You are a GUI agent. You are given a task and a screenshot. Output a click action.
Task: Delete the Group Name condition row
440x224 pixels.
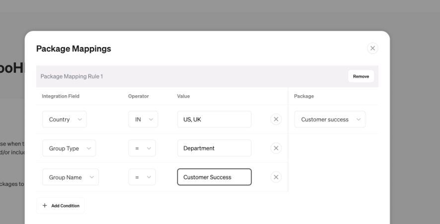pyautogui.click(x=276, y=177)
